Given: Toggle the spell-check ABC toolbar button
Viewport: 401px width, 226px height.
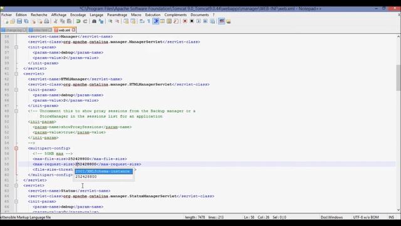Looking at the screenshot, I should [x=221, y=21].
